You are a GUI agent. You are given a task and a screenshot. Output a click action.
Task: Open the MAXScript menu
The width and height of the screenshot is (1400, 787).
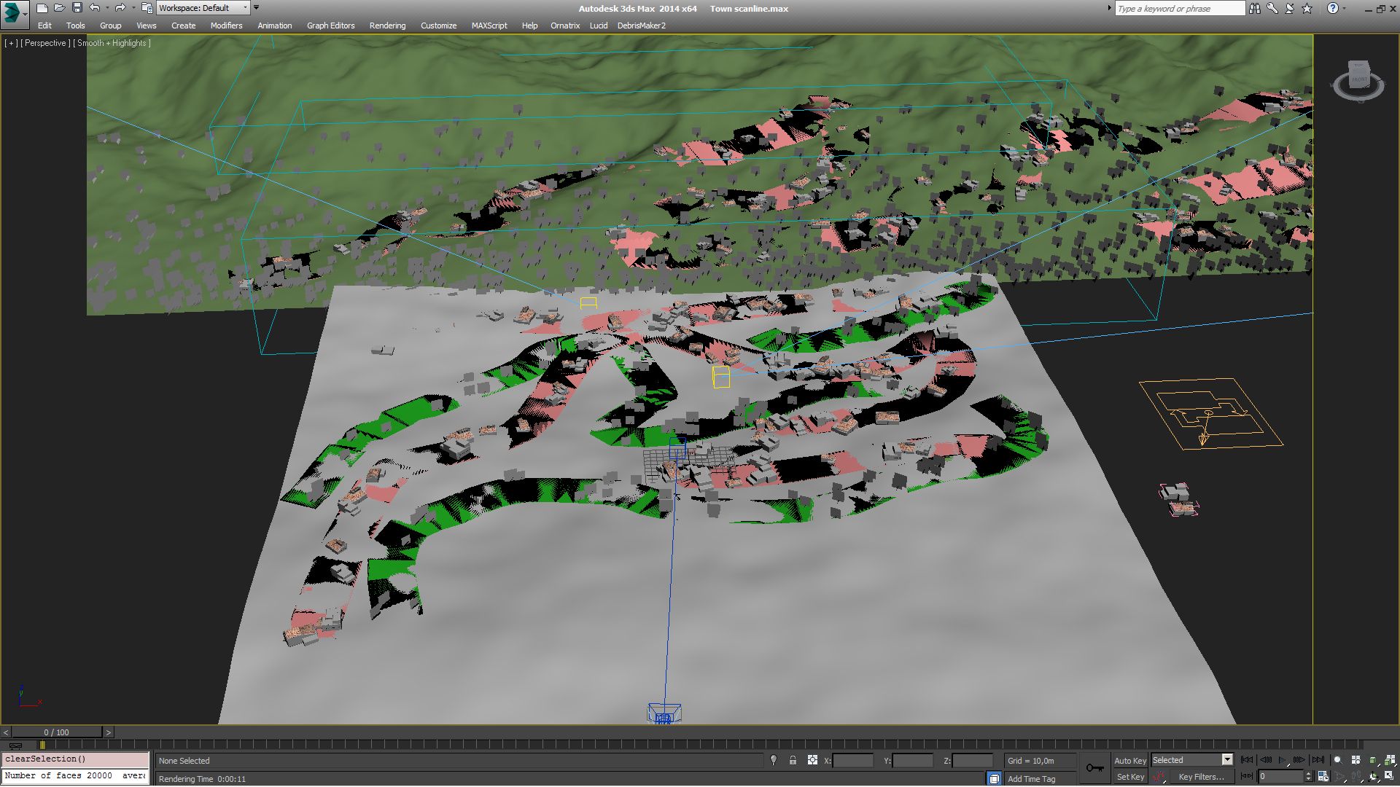(489, 26)
